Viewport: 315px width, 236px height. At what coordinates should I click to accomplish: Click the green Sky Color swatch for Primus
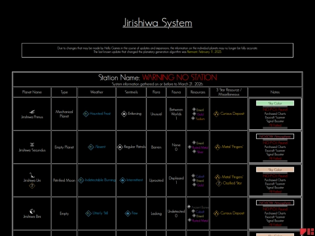click(275, 103)
